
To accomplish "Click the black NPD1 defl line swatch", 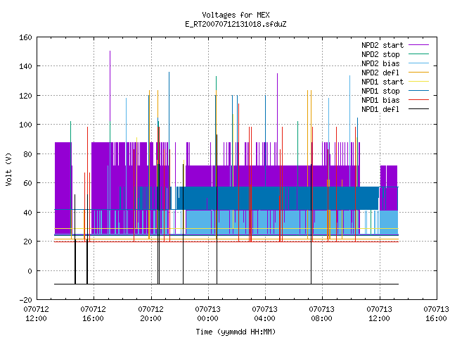I will [x=419, y=109].
